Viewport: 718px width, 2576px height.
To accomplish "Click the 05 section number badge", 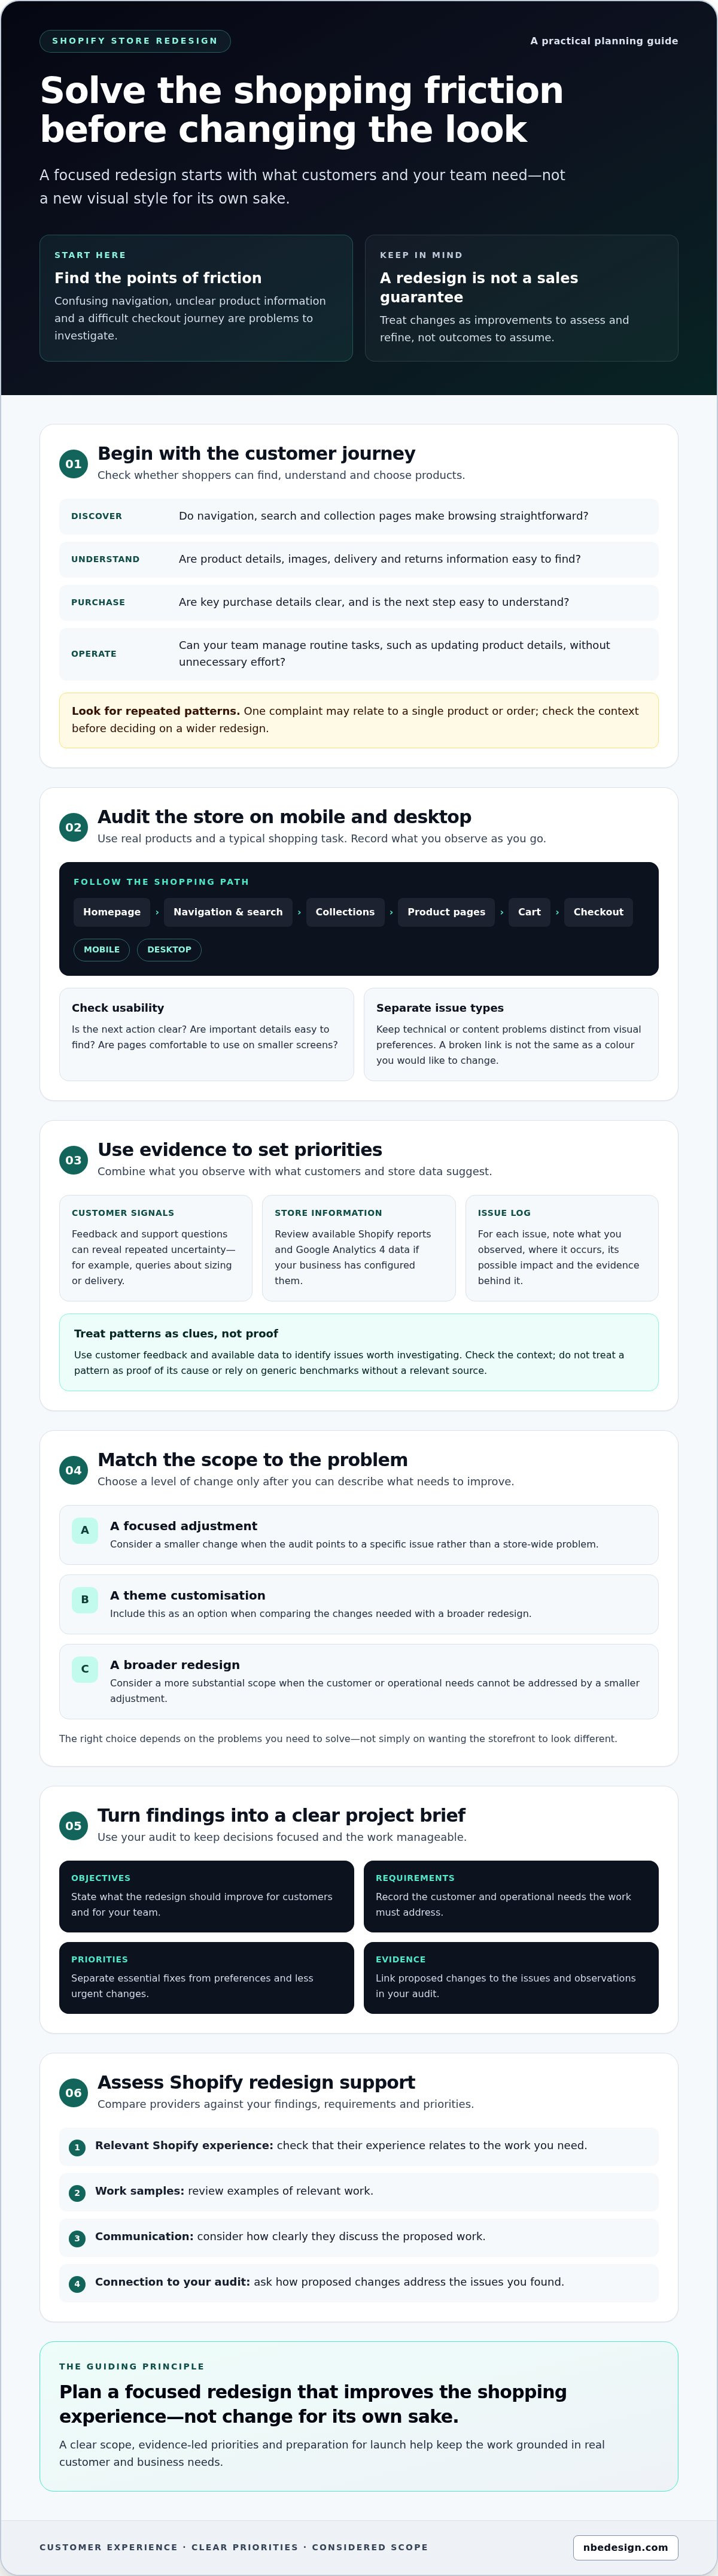I will click(73, 1825).
